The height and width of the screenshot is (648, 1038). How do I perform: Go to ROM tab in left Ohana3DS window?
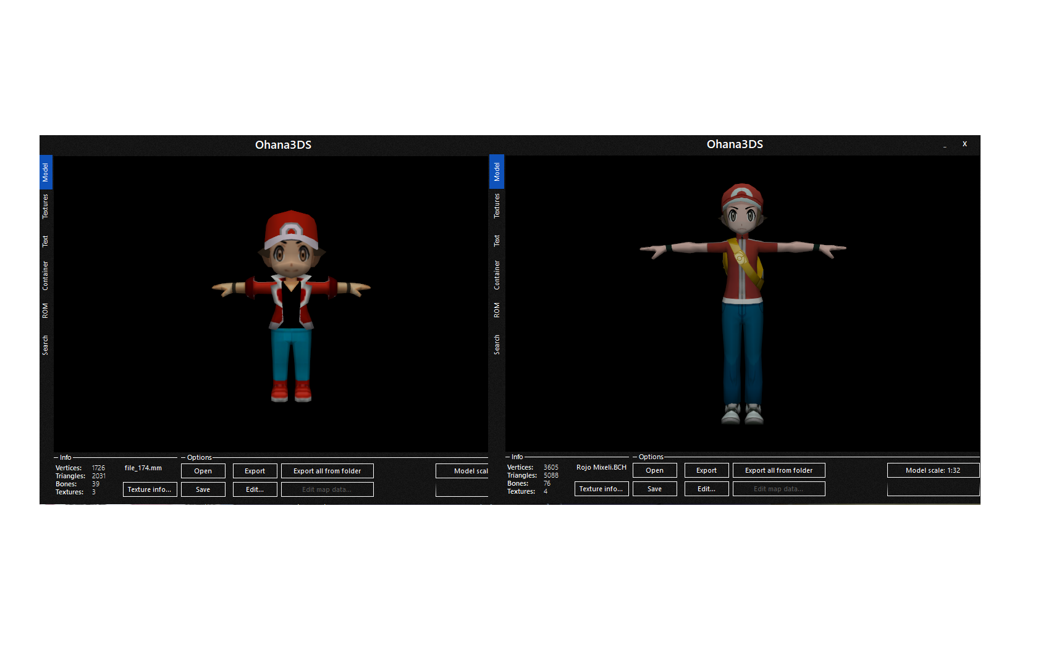pyautogui.click(x=45, y=310)
